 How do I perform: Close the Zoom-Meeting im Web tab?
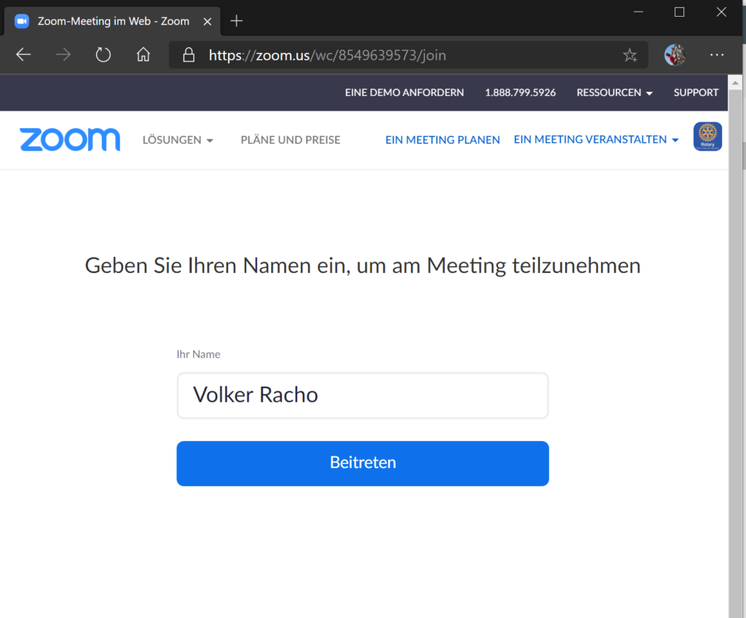tap(207, 21)
